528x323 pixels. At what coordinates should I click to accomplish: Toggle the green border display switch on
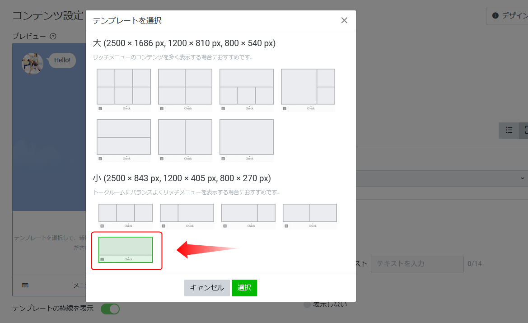tap(110, 309)
